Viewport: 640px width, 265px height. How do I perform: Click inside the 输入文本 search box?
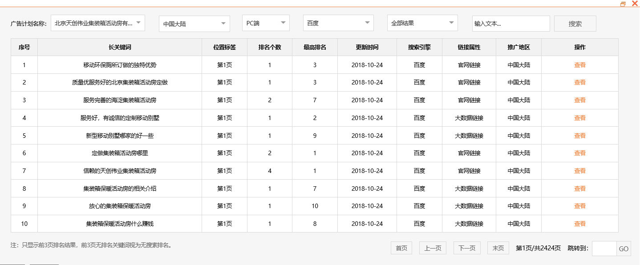click(510, 23)
